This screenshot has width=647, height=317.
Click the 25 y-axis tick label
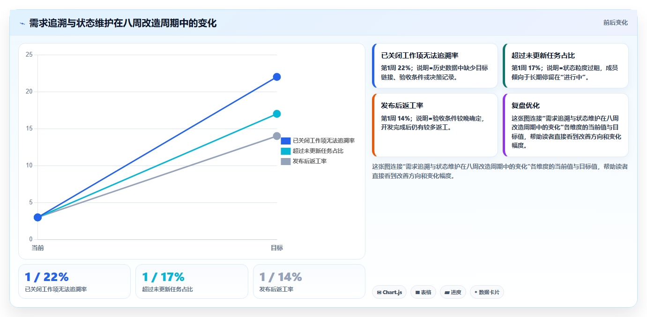[29, 55]
